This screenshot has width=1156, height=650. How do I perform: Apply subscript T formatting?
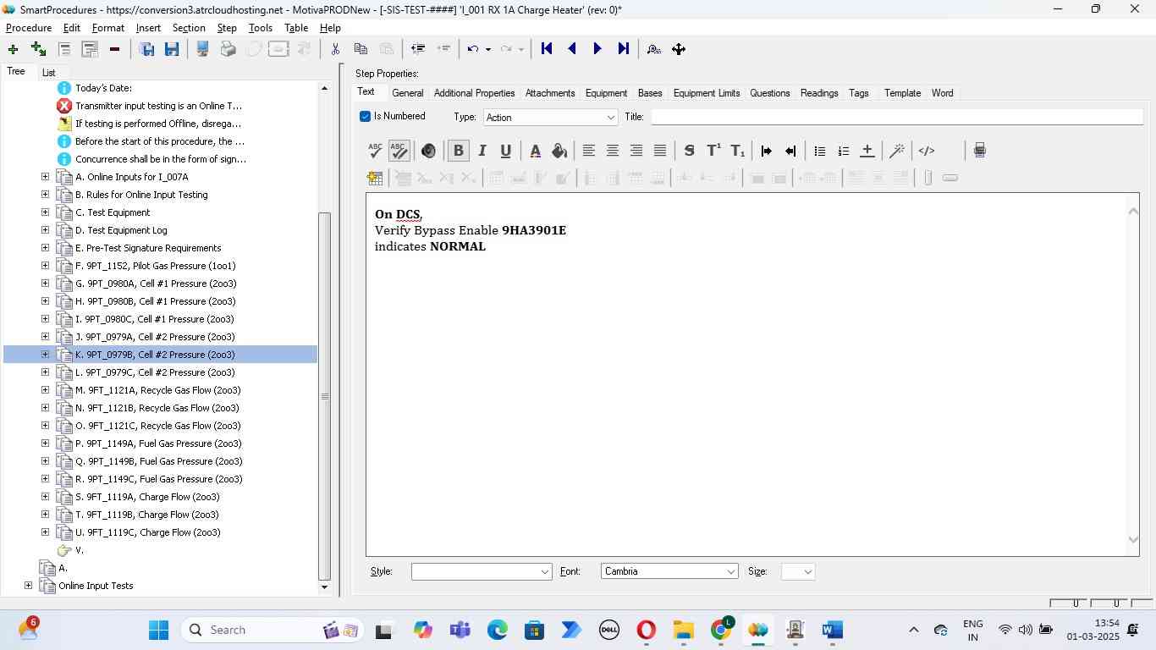pyautogui.click(x=738, y=151)
